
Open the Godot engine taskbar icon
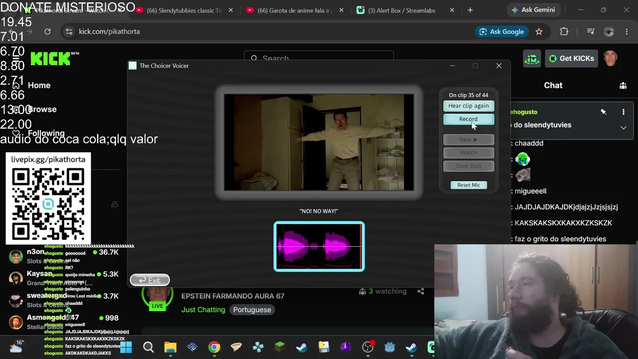coord(390,347)
